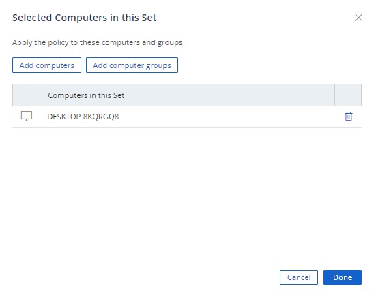
Task: Click the word Set in the column header
Action: point(119,95)
